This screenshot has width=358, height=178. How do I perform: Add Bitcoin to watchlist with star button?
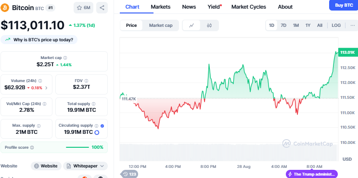(84, 8)
